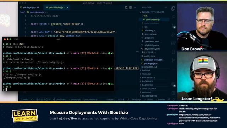Screen dimensions: 227x128
Task: Open the .gitignore file
Action: tap(149, 38)
